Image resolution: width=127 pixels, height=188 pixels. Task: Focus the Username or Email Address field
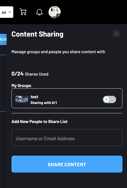pyautogui.click(x=67, y=138)
